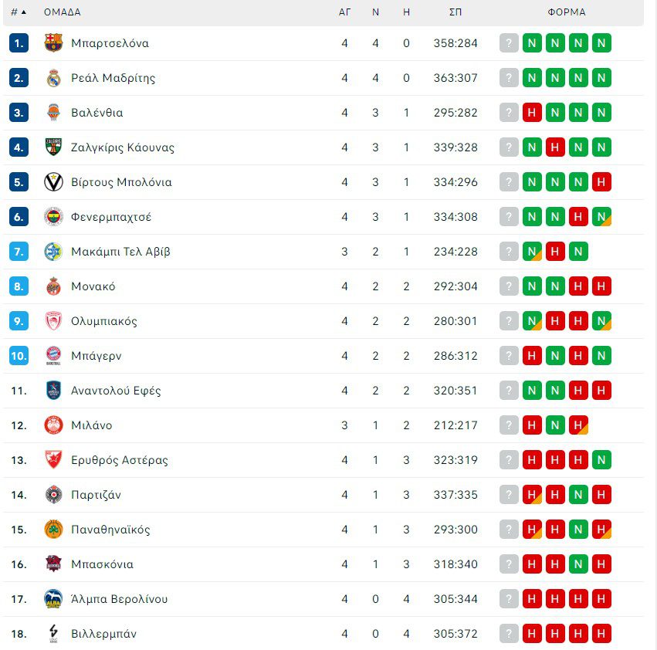Open the Μονακό team link
This screenshot has height=650, width=657.
93,286
